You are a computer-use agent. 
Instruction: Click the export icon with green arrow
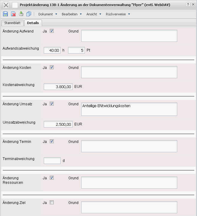(x=21, y=14)
